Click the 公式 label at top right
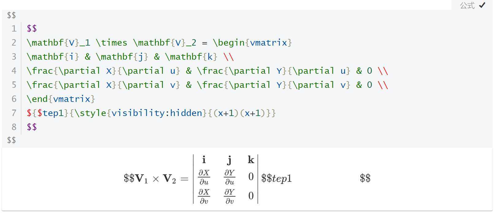This screenshot has width=495, height=213. (x=467, y=5)
